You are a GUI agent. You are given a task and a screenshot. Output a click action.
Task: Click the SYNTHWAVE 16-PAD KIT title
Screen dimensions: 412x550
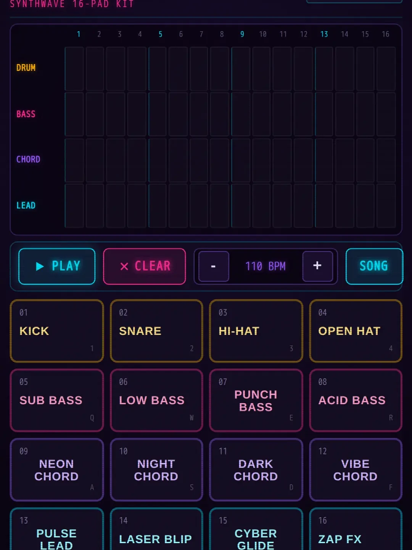point(72,4)
